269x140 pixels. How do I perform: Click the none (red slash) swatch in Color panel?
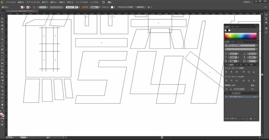(226, 30)
